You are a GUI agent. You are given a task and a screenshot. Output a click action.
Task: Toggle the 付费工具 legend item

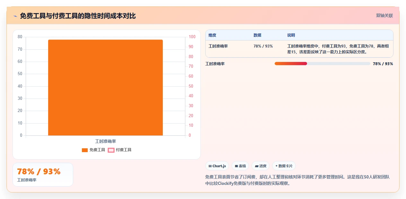point(119,150)
